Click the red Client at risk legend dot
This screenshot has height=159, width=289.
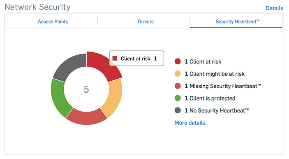tap(178, 61)
